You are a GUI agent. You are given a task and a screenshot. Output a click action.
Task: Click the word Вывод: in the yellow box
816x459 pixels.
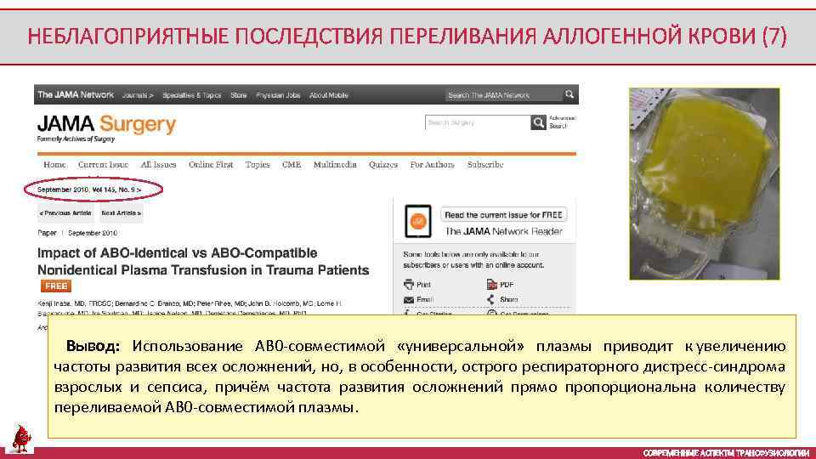click(93, 346)
